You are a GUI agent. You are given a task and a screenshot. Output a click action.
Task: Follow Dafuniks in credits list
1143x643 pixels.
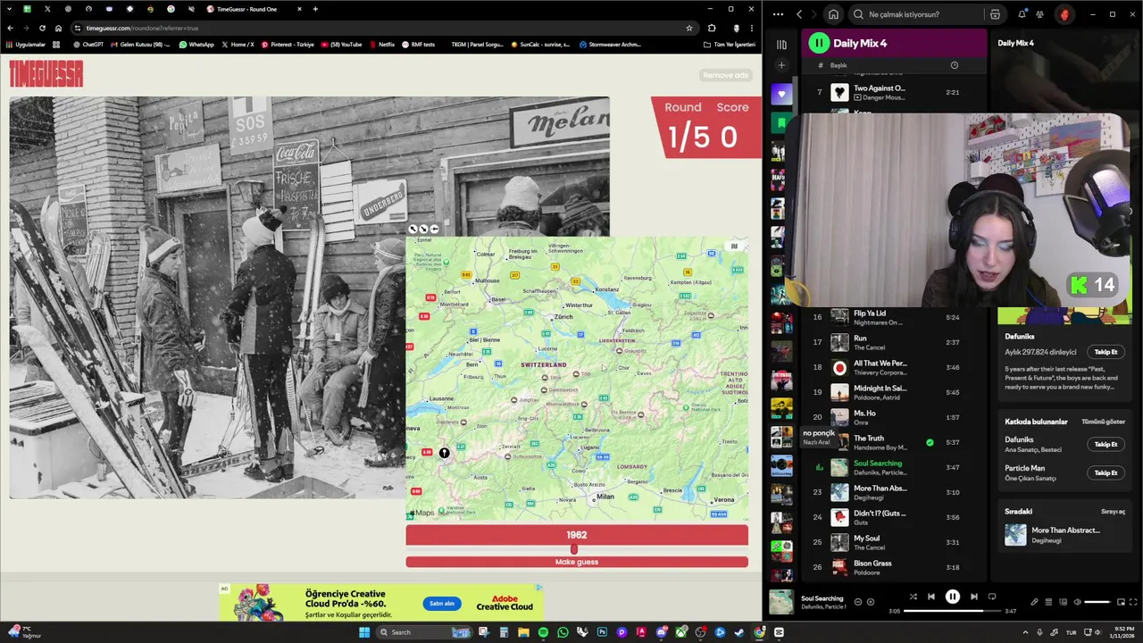coord(1105,444)
